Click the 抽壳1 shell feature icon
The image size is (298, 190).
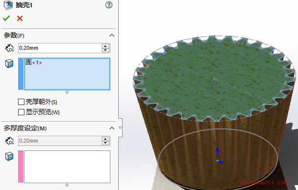click(8, 5)
